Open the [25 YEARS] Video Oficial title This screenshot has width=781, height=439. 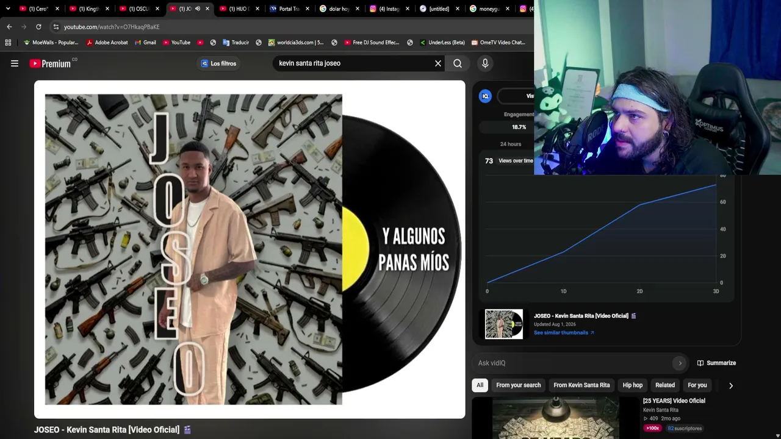(674, 401)
